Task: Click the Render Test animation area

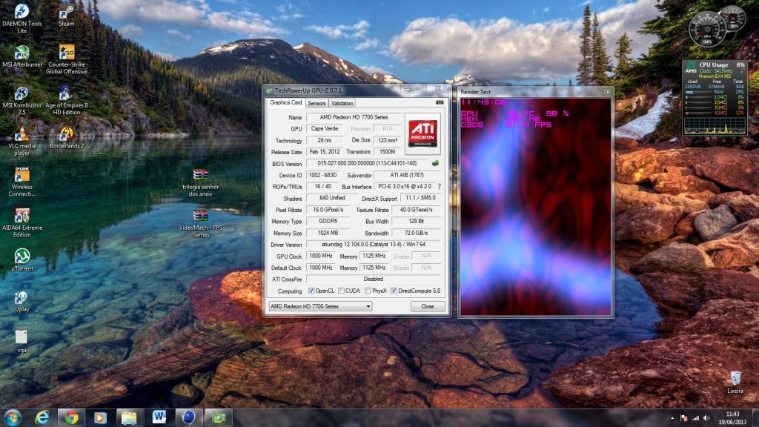Action: coord(535,206)
